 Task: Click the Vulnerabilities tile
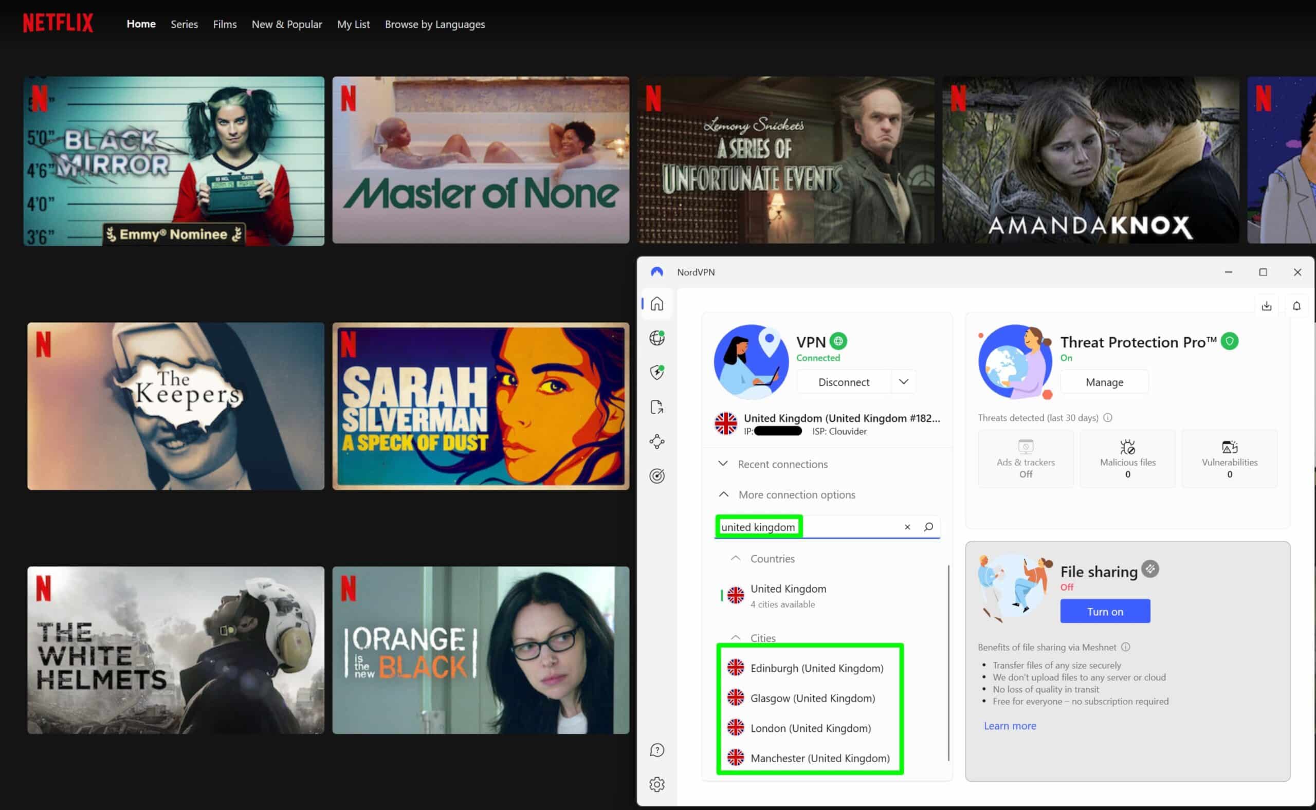point(1229,458)
